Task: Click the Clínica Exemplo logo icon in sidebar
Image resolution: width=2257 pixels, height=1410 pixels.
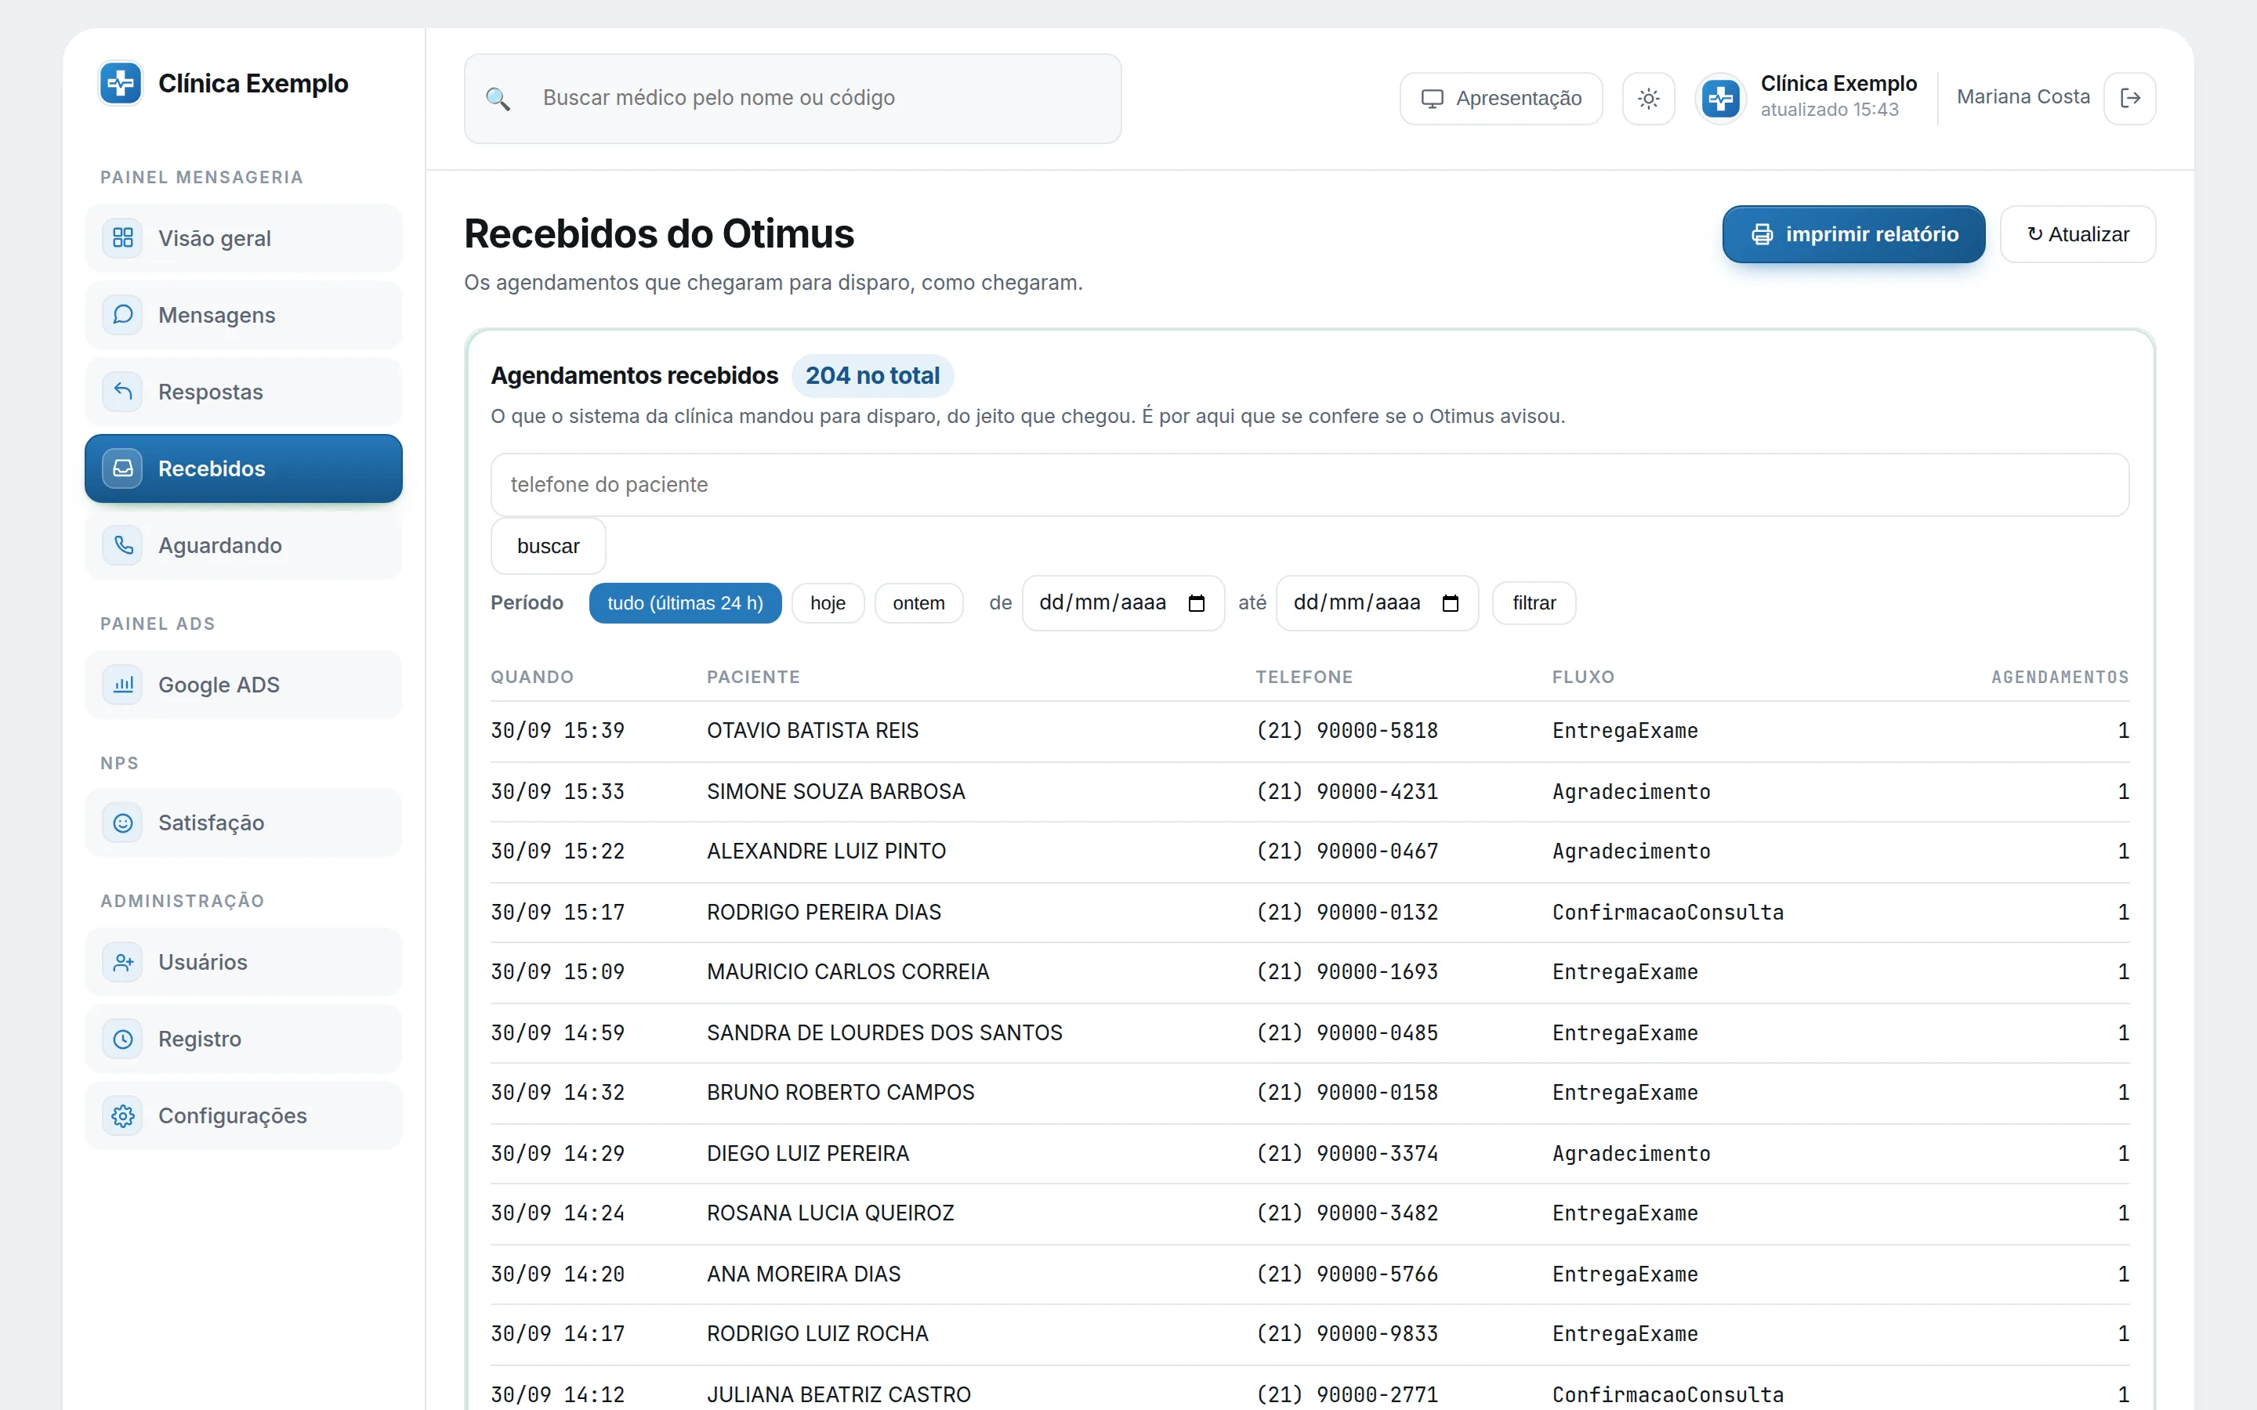Action: pos(121,84)
